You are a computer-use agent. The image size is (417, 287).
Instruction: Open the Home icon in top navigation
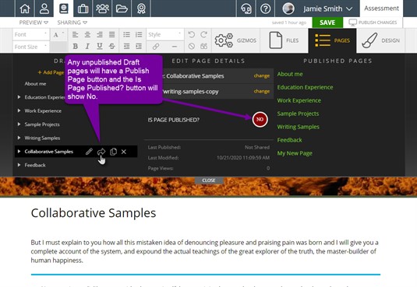tap(25, 9)
